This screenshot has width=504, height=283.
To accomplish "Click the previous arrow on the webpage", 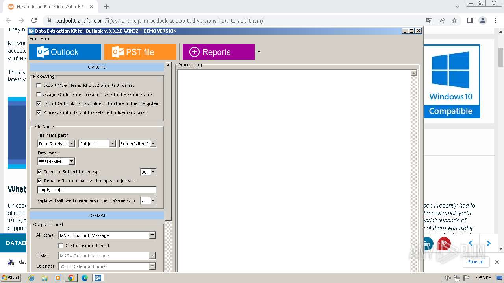I will click(471, 243).
